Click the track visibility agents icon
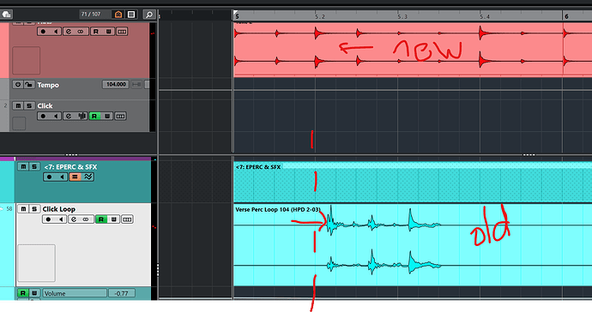 (118, 15)
